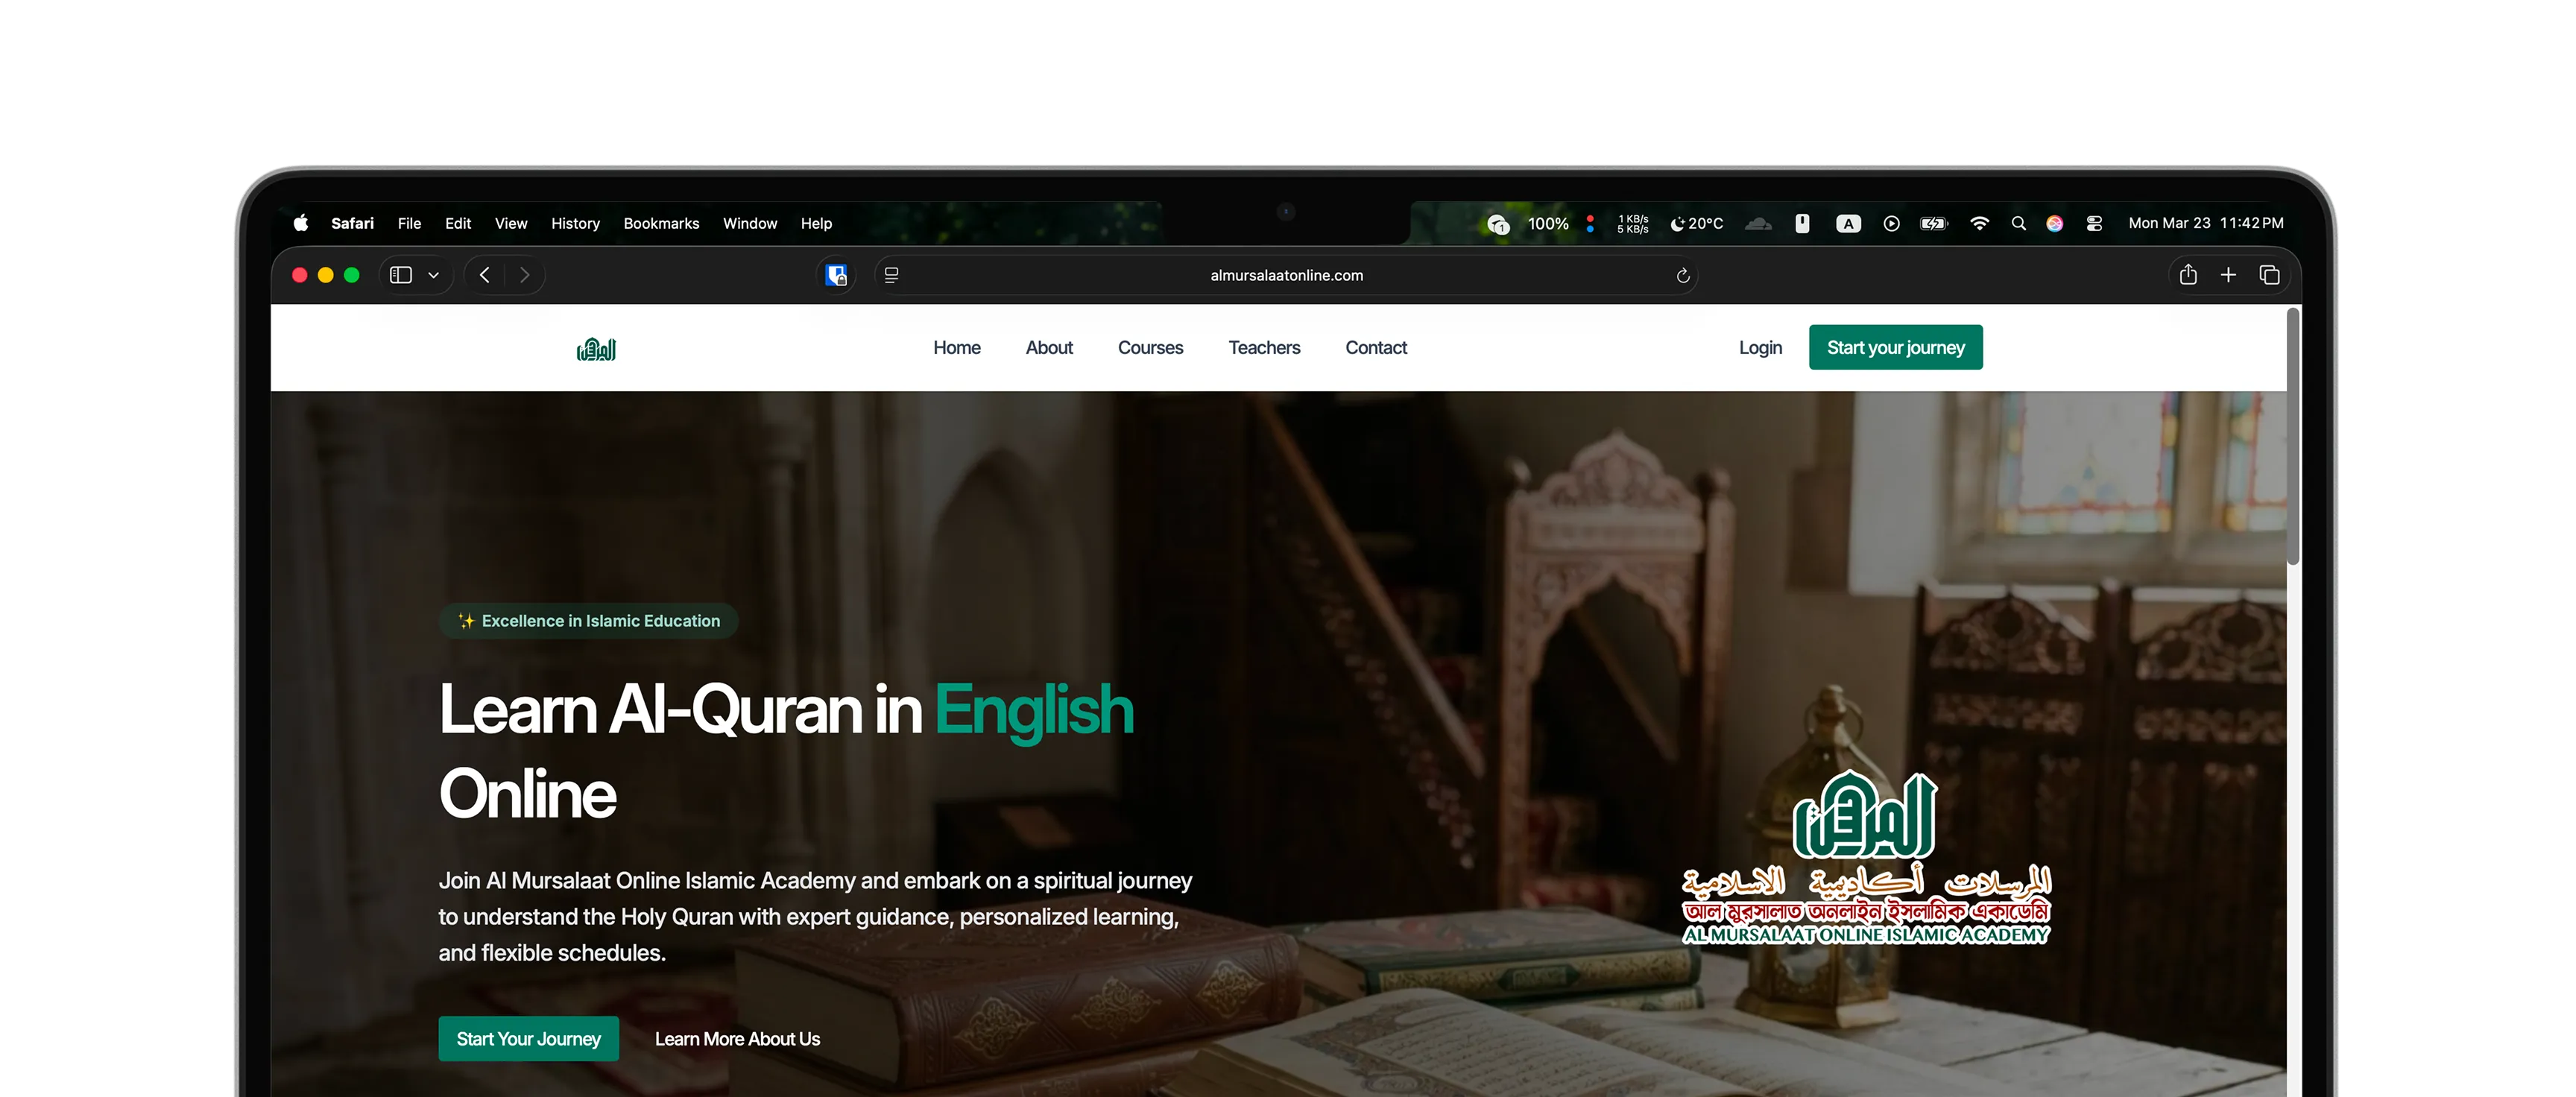Screen dimensions: 2576x1097
Task: Open Wi-Fi status in the menu bar
Action: pos(1979,223)
